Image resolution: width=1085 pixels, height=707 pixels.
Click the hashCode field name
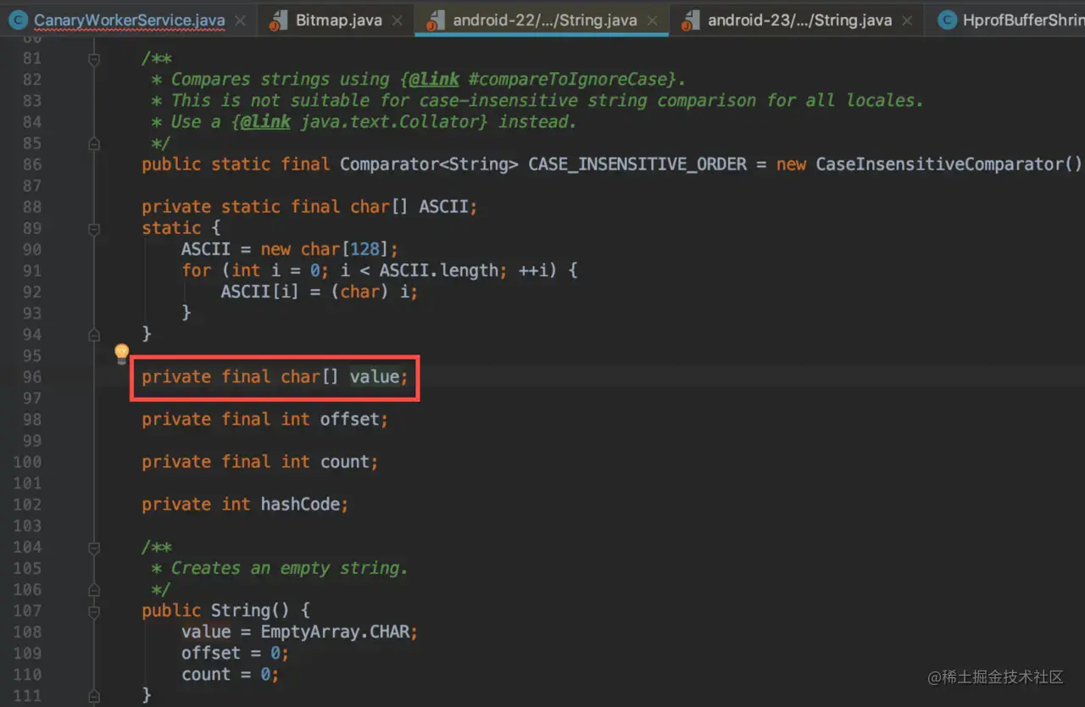[x=300, y=504]
